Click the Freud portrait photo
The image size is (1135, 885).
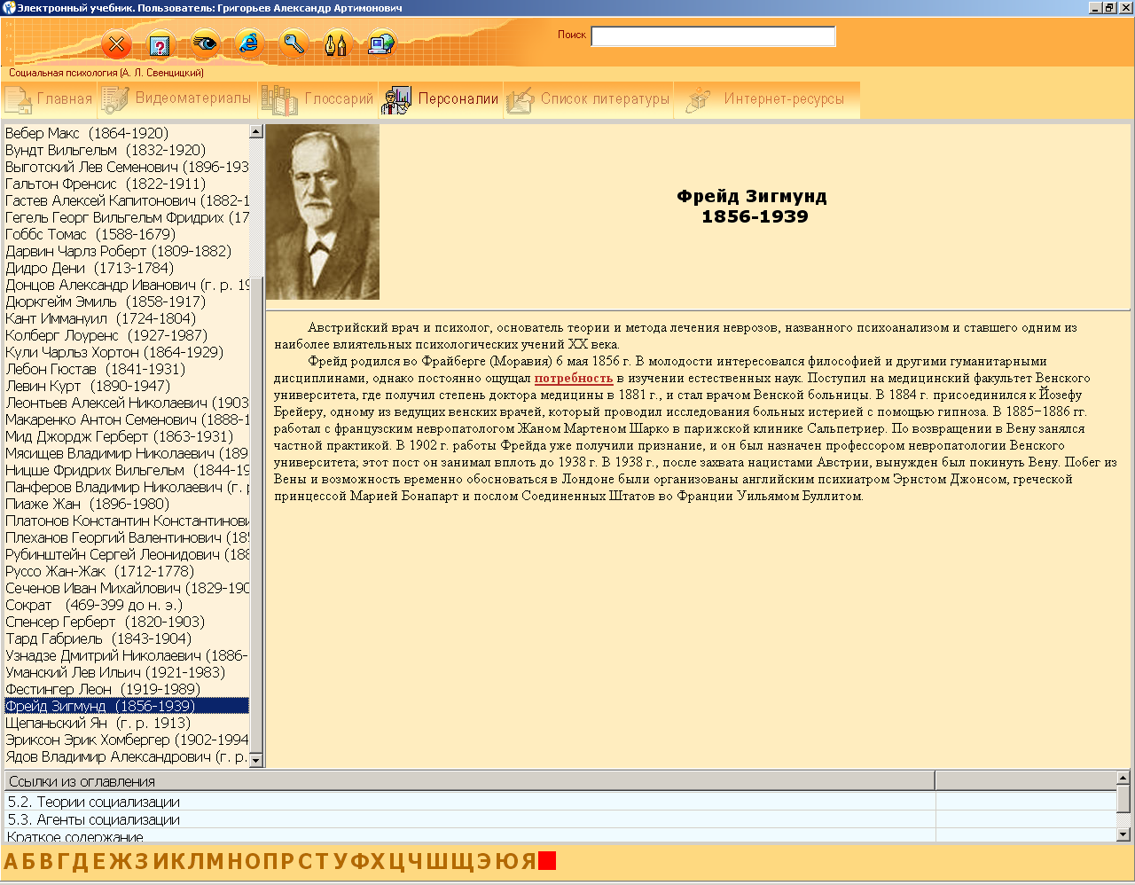click(323, 212)
